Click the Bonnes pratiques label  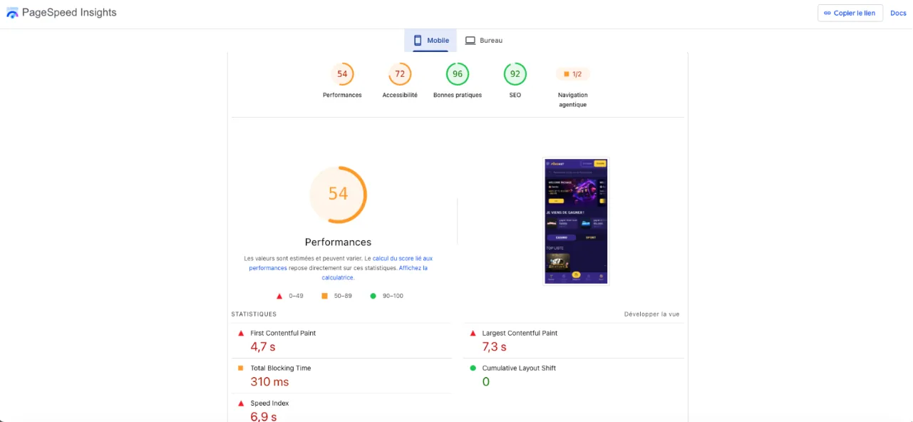tap(458, 95)
